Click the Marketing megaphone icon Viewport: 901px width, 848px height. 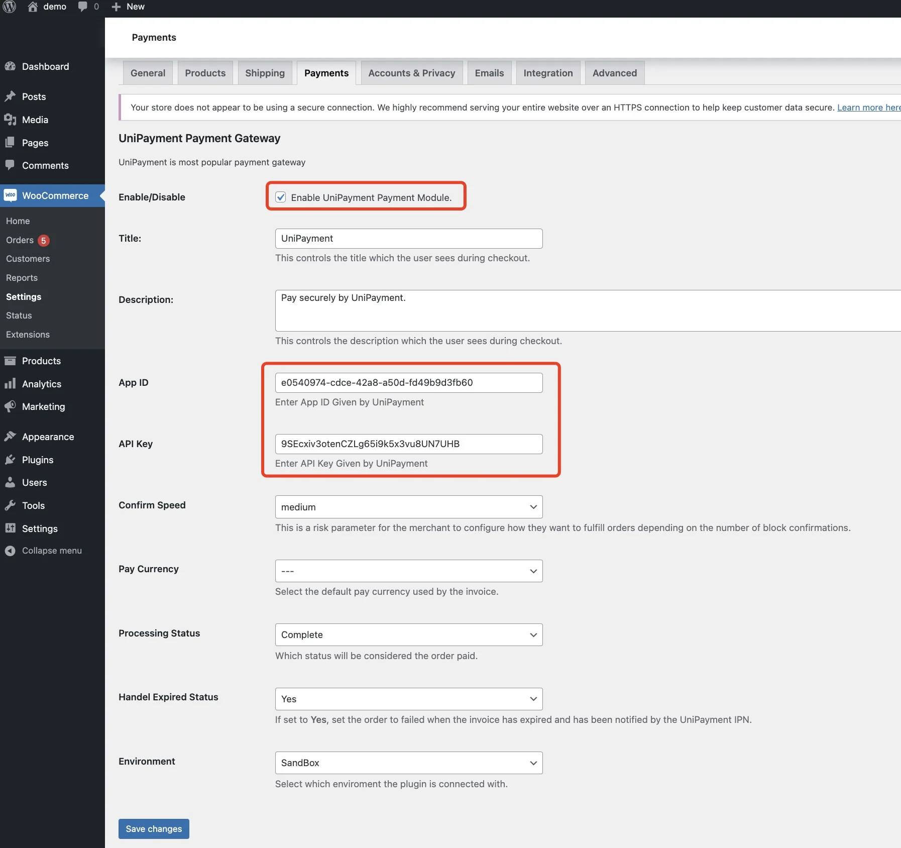pos(10,406)
